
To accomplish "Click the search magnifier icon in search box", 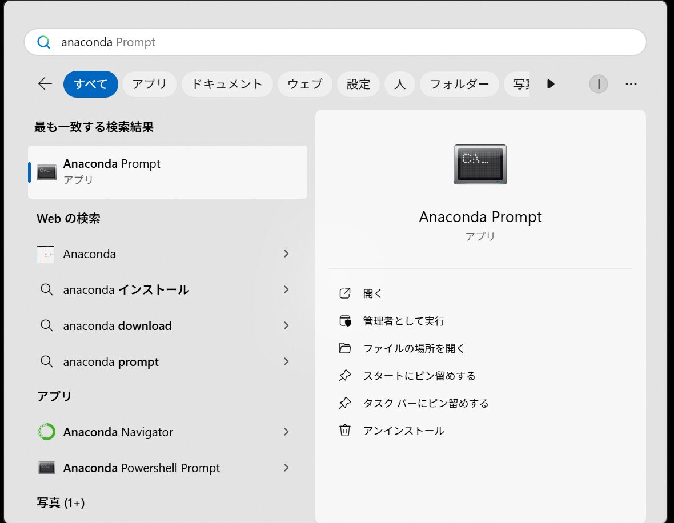I will pyautogui.click(x=44, y=42).
